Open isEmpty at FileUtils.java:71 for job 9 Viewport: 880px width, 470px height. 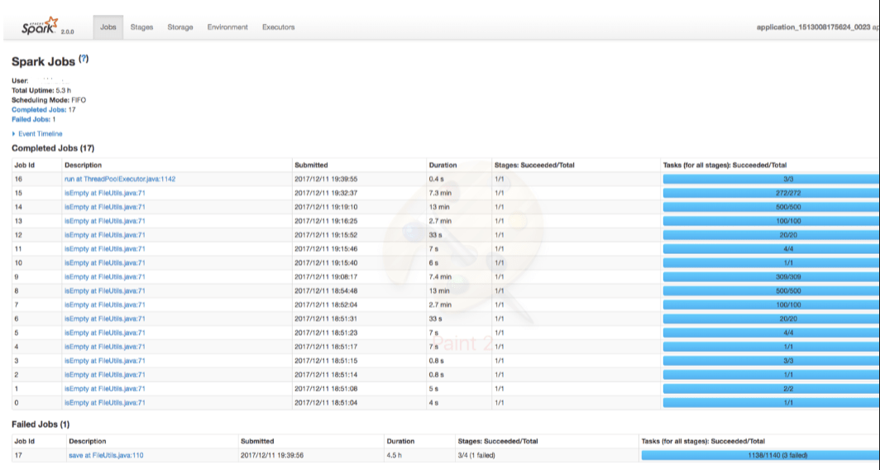(105, 277)
